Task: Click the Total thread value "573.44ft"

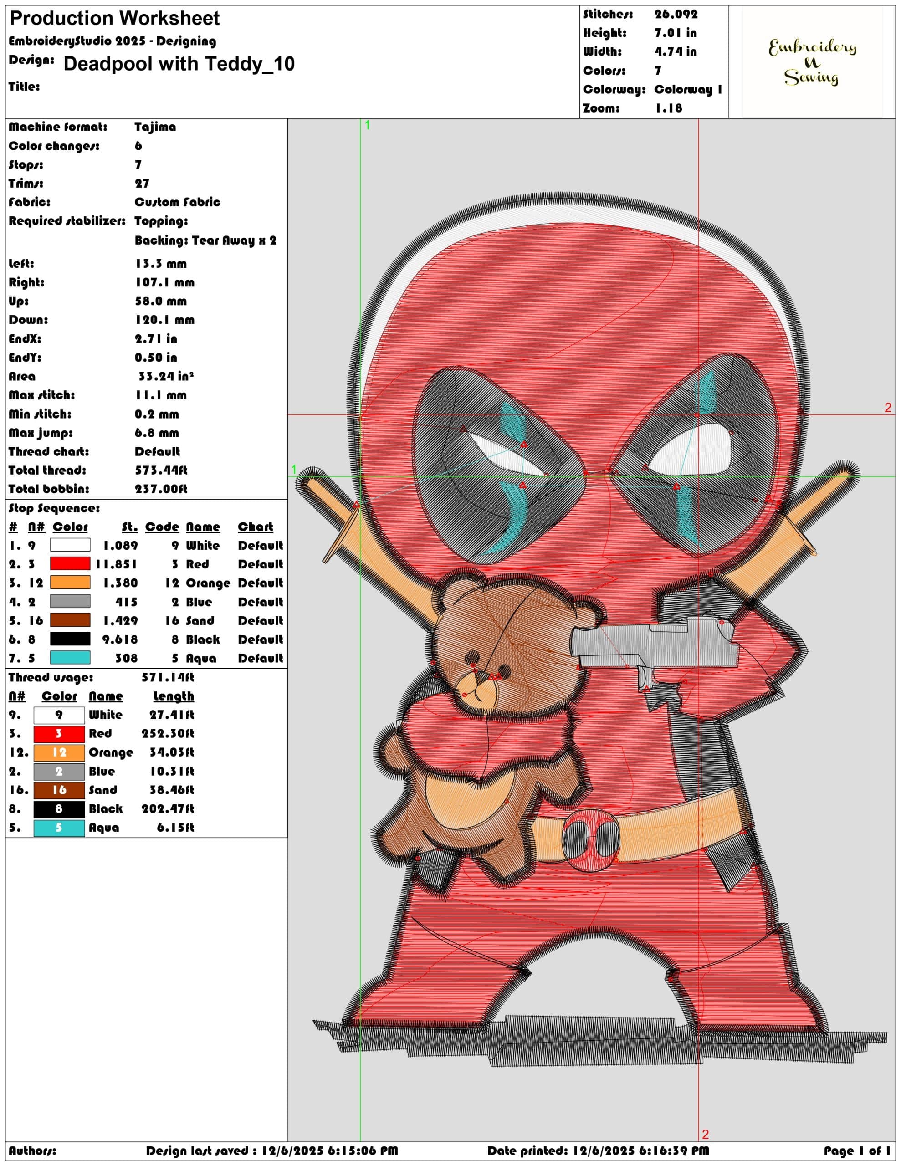Action: [x=161, y=470]
